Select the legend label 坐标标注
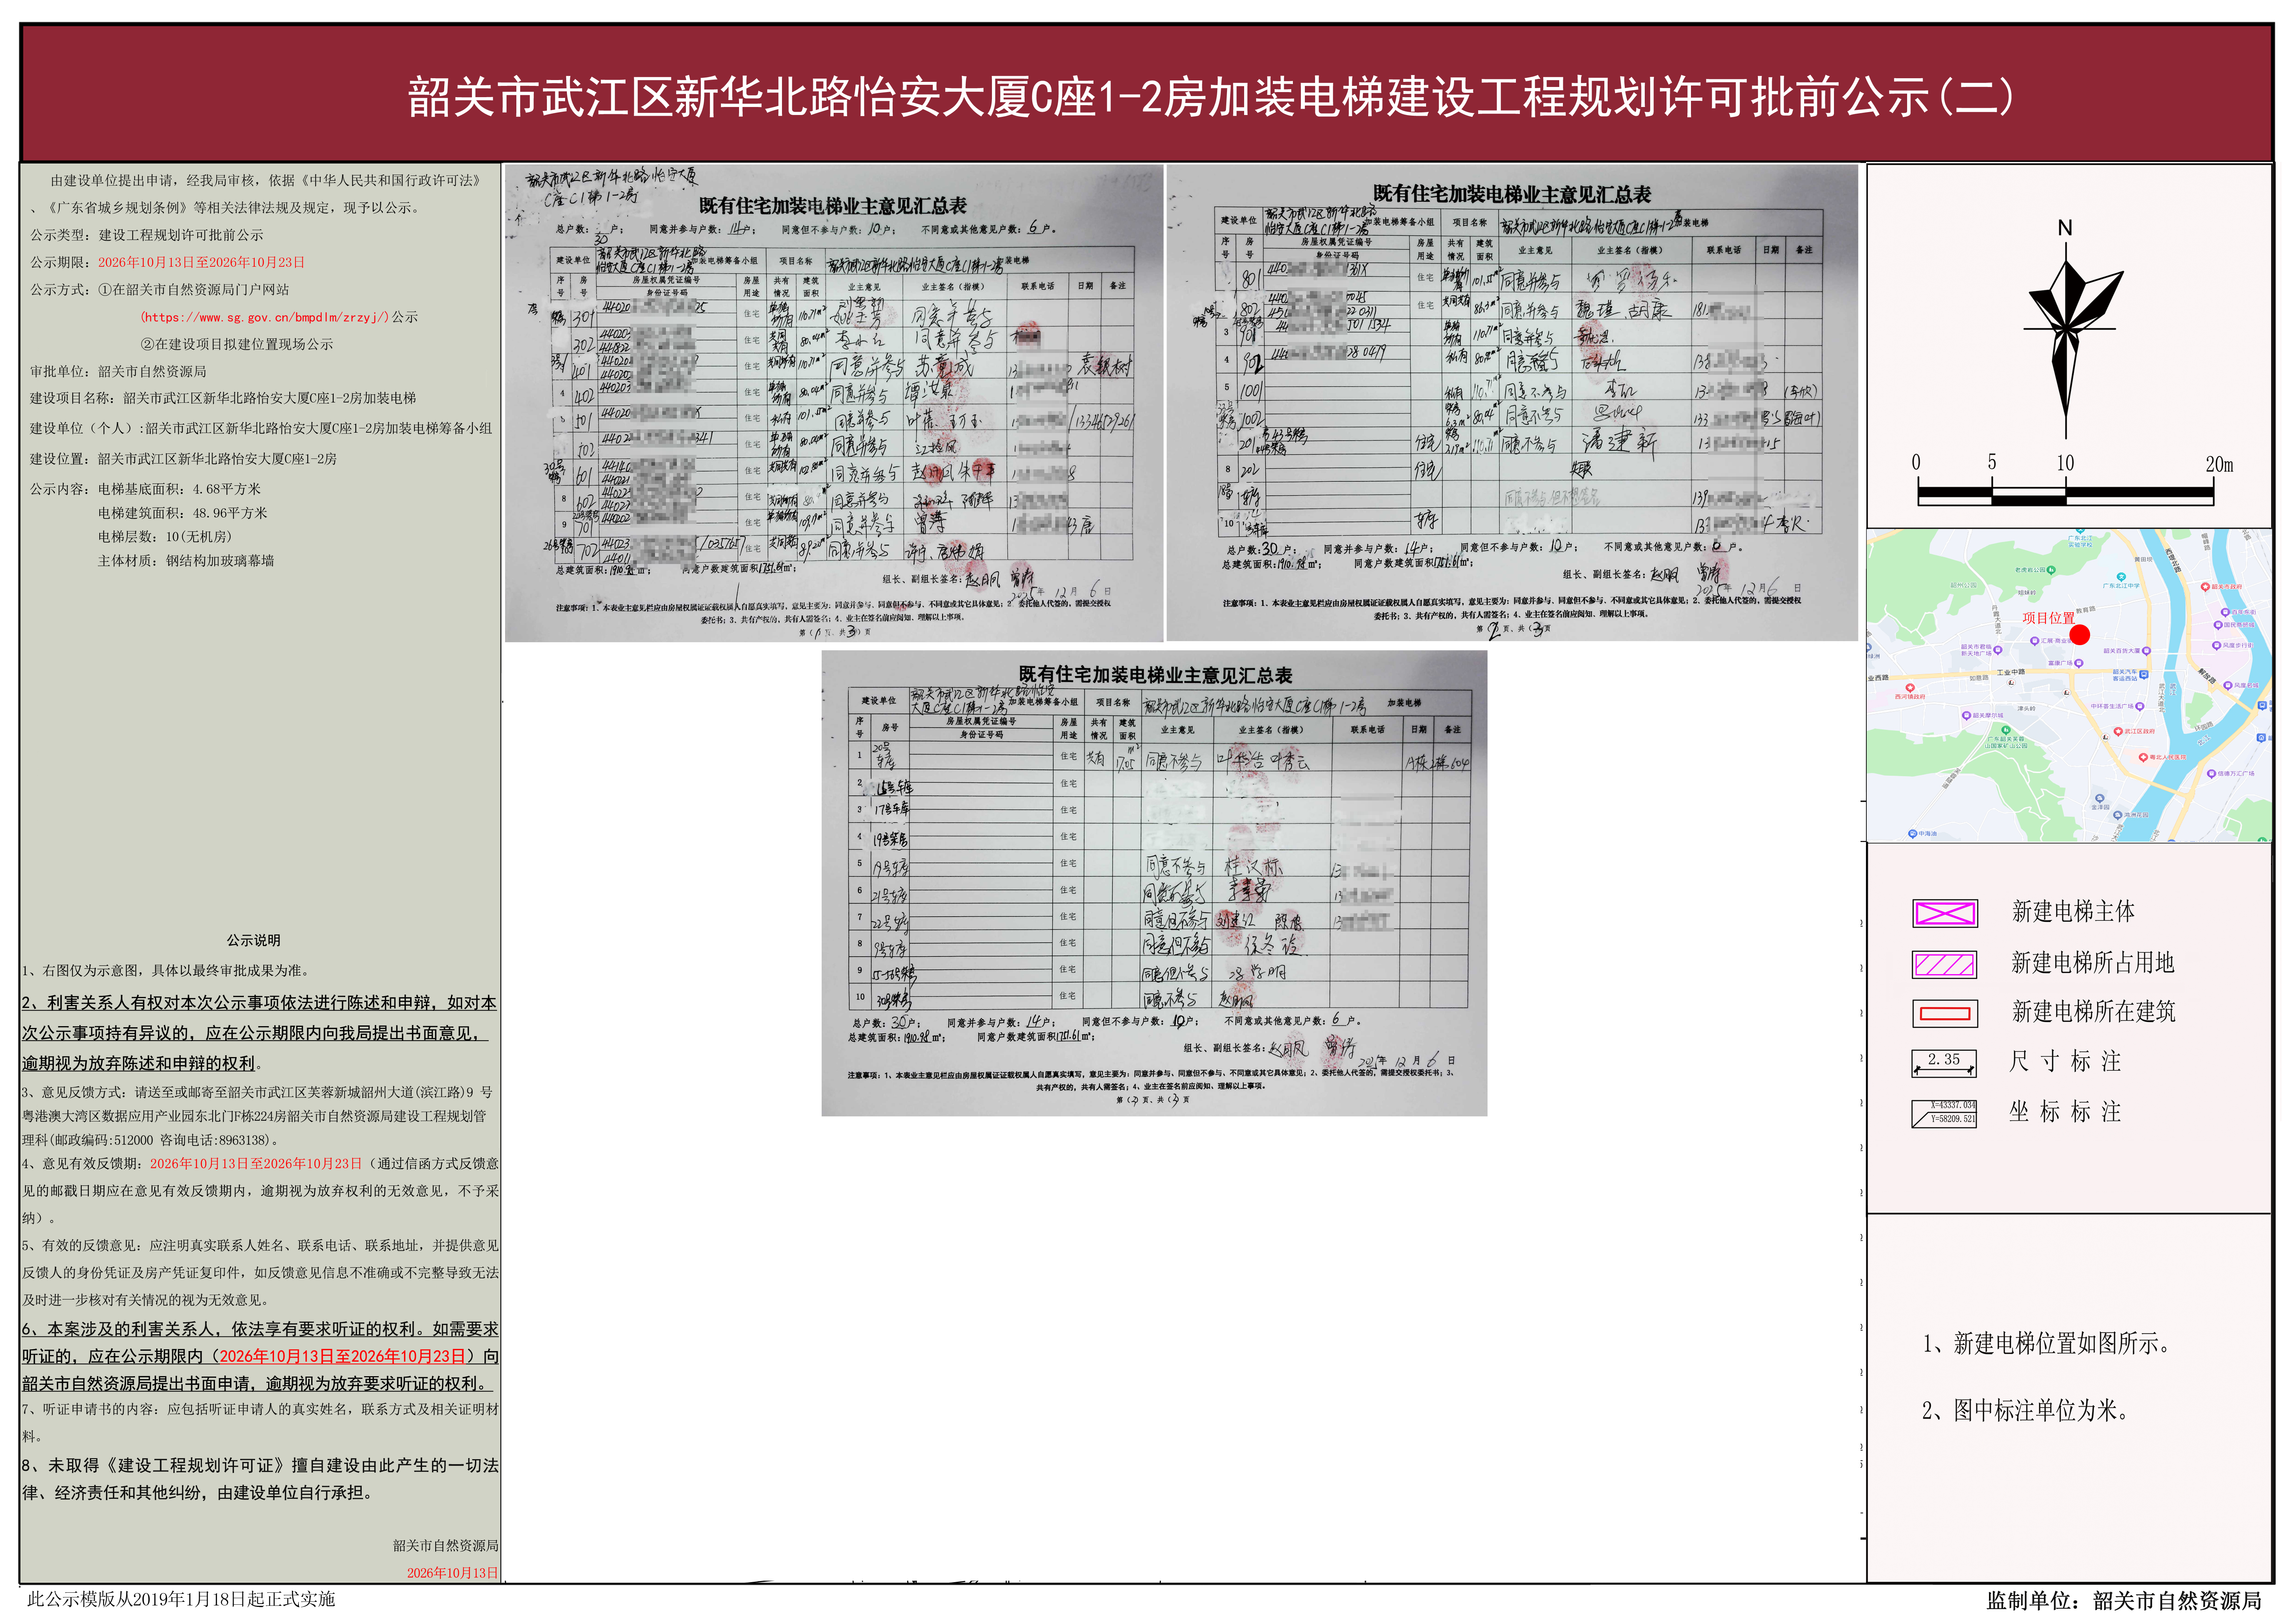This screenshot has width=2295, height=1624. coord(2065,1112)
